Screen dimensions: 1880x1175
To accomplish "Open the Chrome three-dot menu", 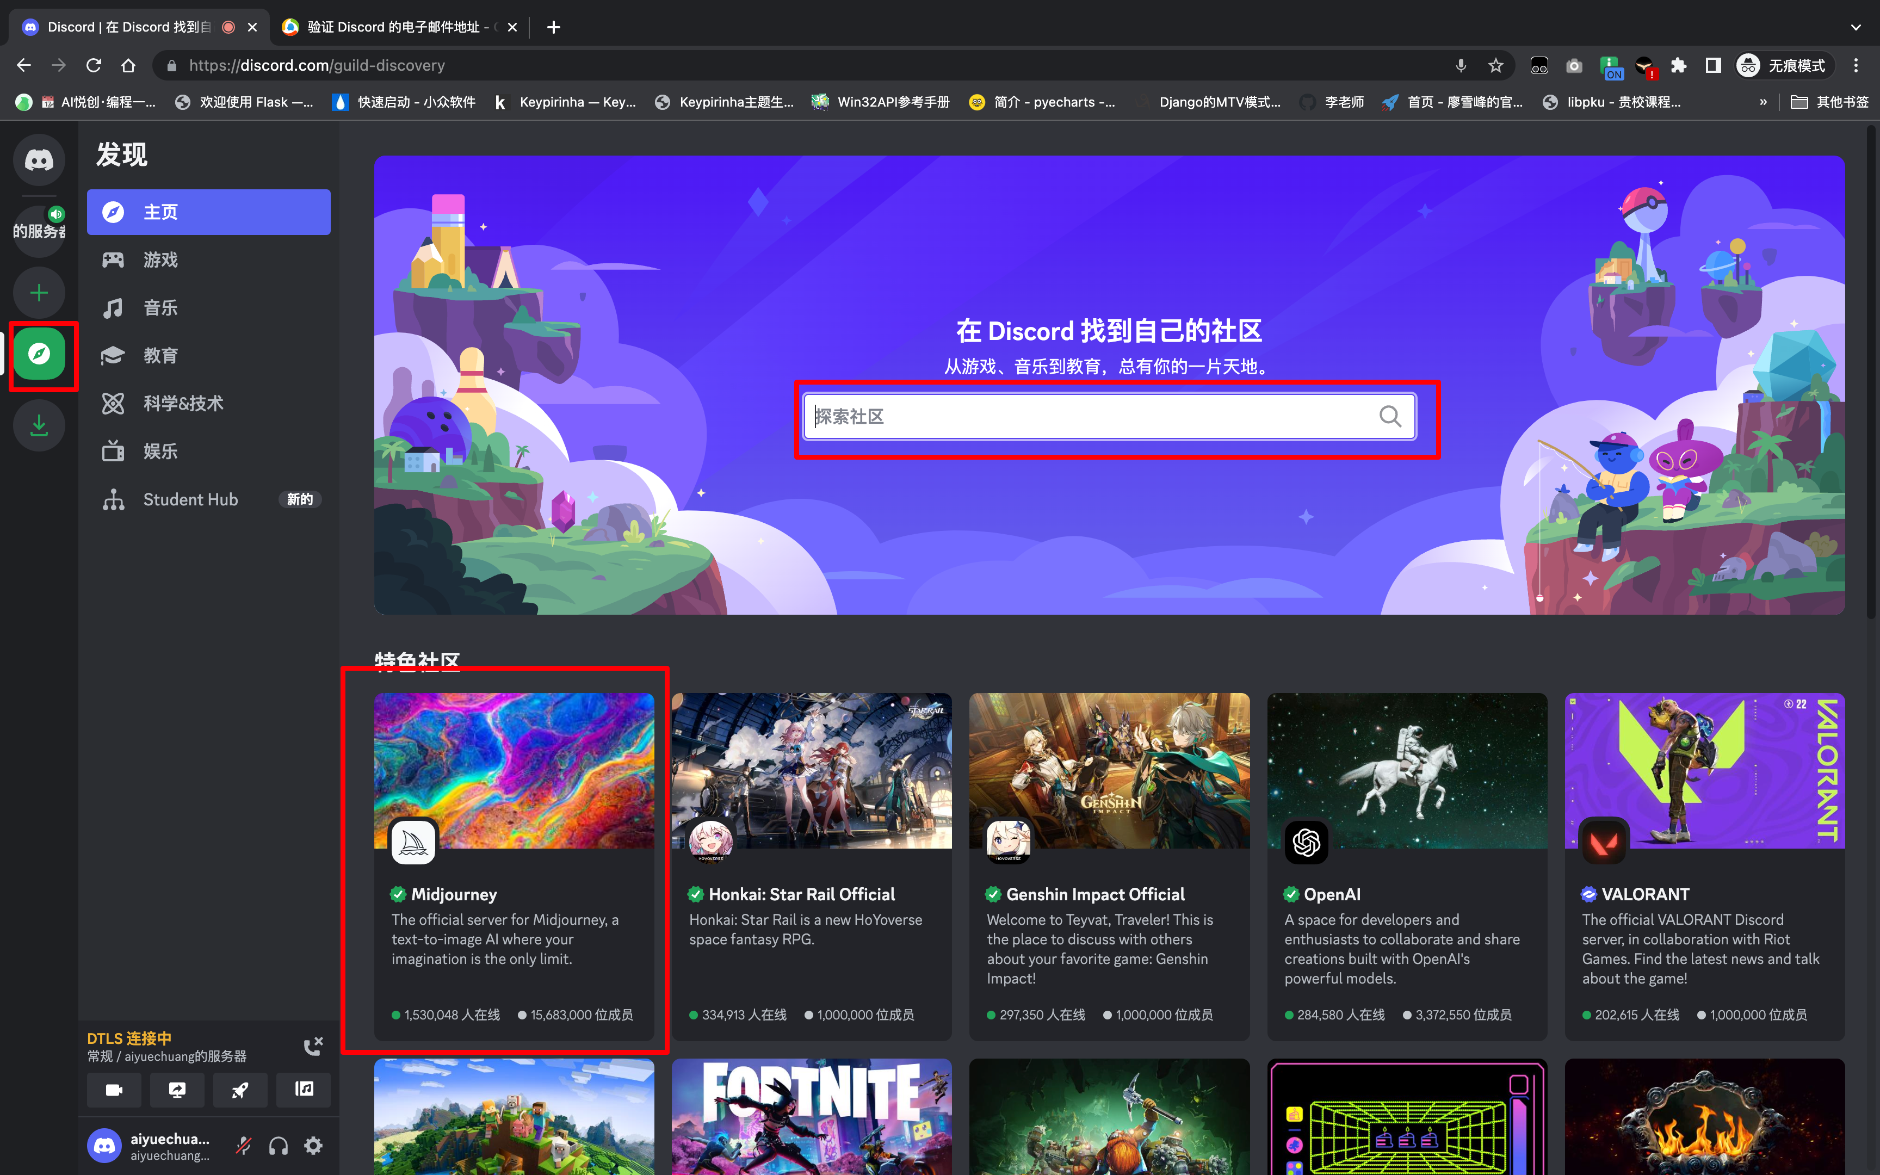I will [1856, 65].
